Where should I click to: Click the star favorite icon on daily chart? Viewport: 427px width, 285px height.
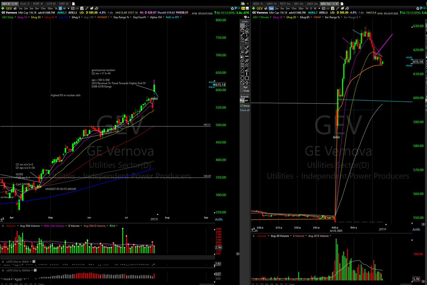coord(232,9)
